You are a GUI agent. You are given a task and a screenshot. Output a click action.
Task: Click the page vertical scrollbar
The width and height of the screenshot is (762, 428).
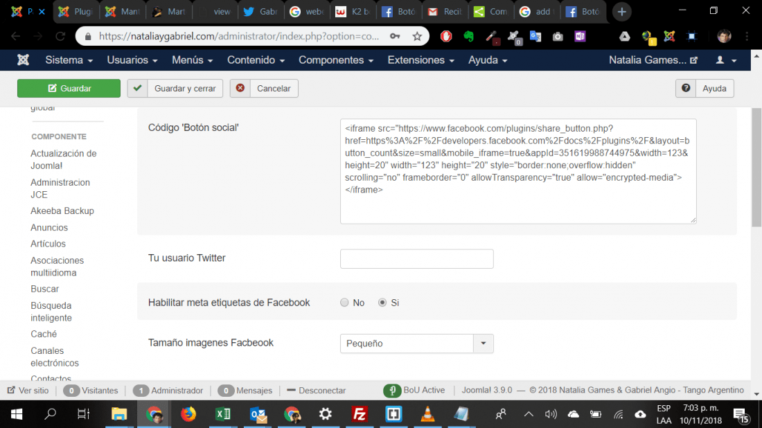pyautogui.click(x=756, y=168)
